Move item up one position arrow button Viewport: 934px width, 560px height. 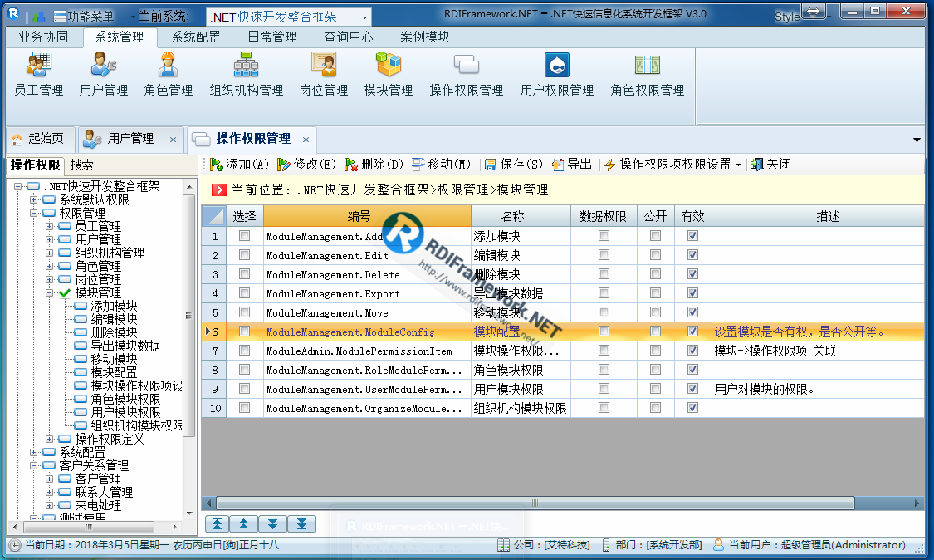[x=243, y=523]
